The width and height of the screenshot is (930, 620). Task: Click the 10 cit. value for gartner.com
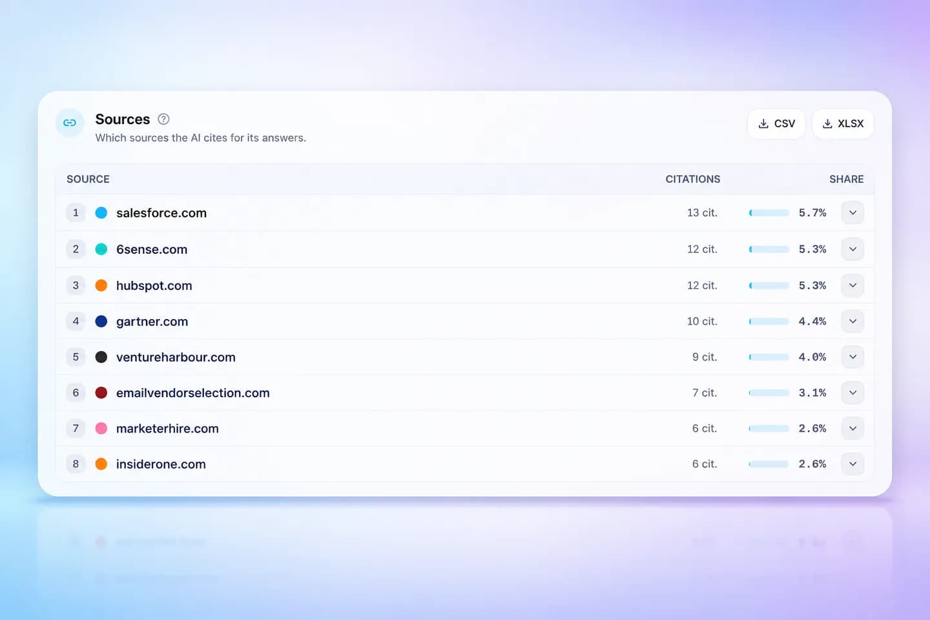click(702, 321)
